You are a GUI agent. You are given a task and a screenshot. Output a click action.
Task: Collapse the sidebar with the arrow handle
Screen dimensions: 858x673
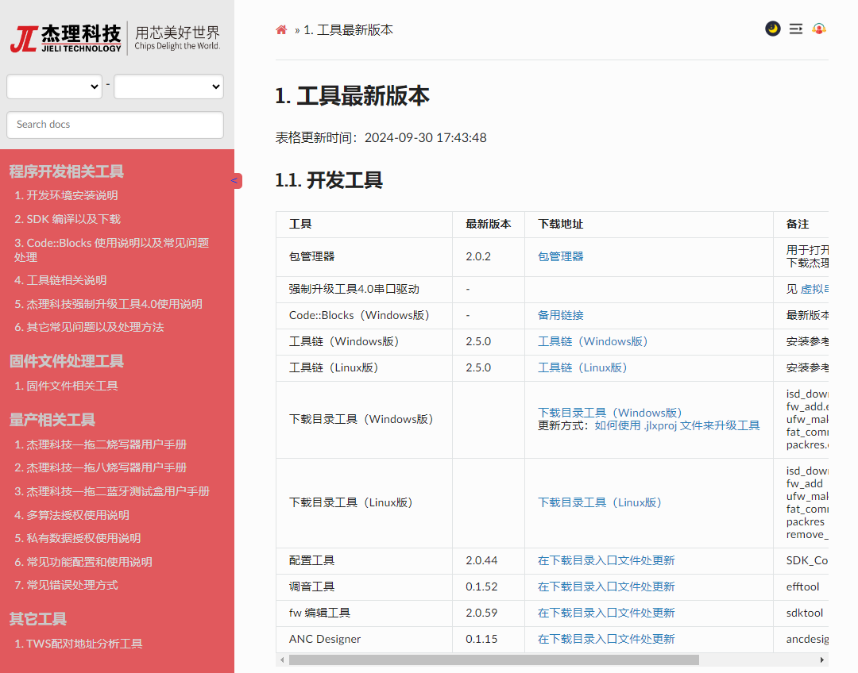point(235,180)
